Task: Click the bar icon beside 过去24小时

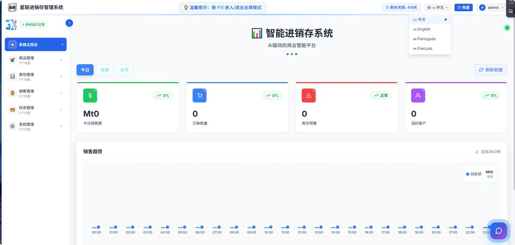Action: click(x=476, y=151)
